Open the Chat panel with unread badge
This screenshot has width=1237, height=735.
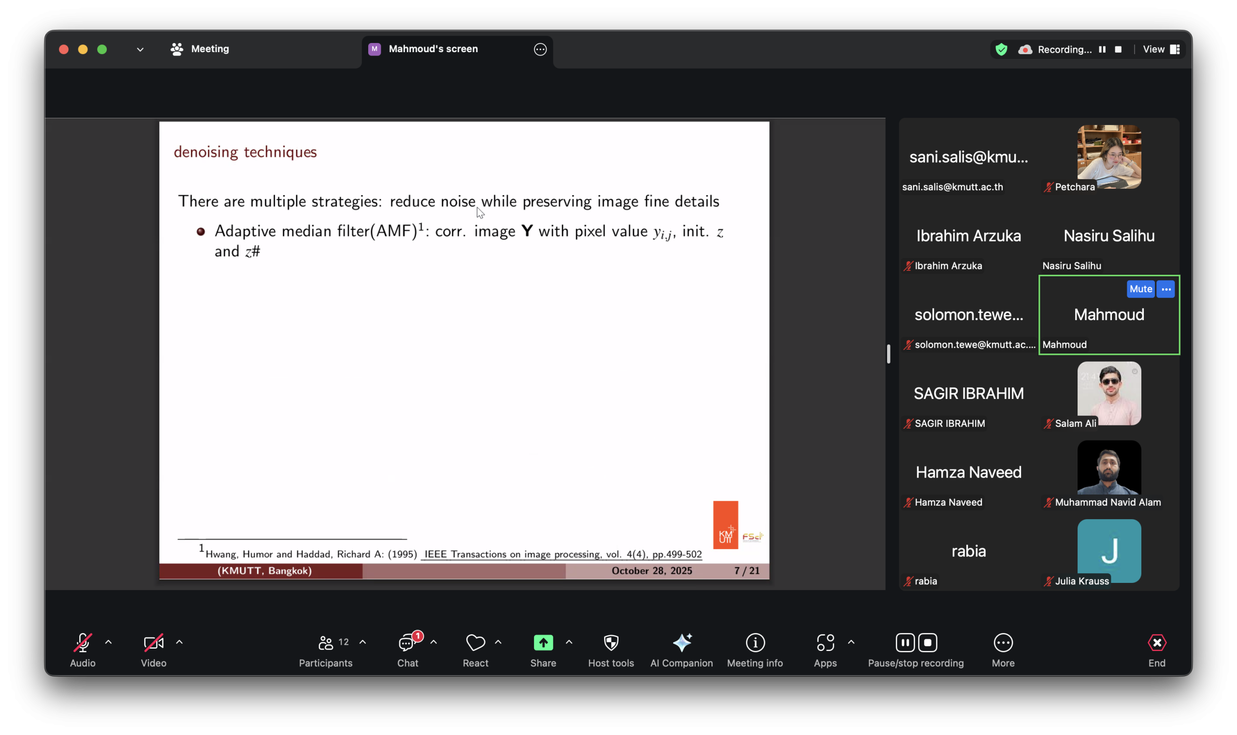tap(407, 643)
